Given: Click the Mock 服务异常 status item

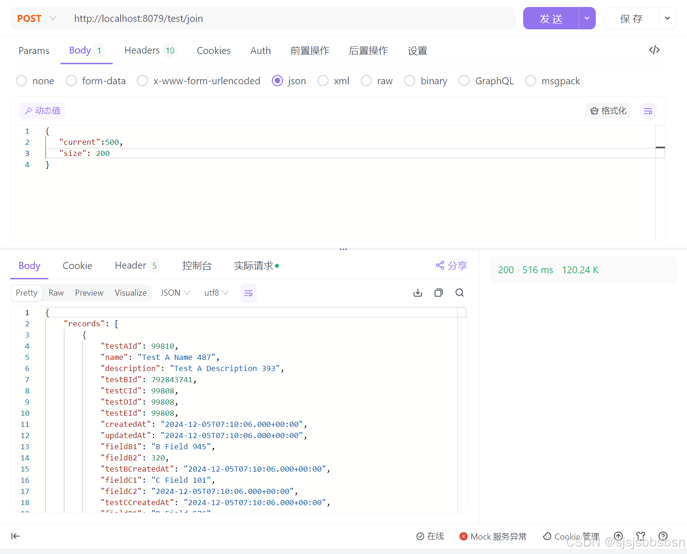Looking at the screenshot, I should pos(493,536).
